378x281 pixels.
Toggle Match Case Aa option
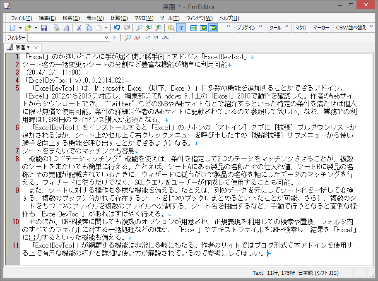[x=137, y=38]
